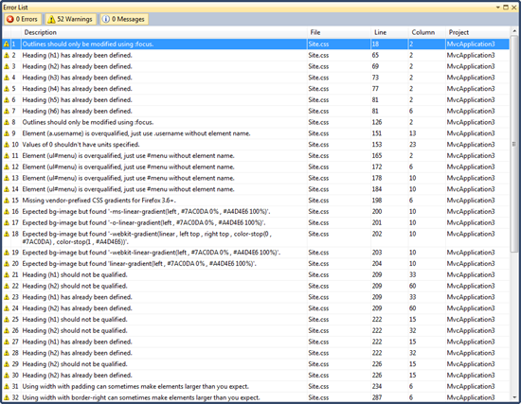Click the vertical scrollbar thumb

tap(514, 144)
